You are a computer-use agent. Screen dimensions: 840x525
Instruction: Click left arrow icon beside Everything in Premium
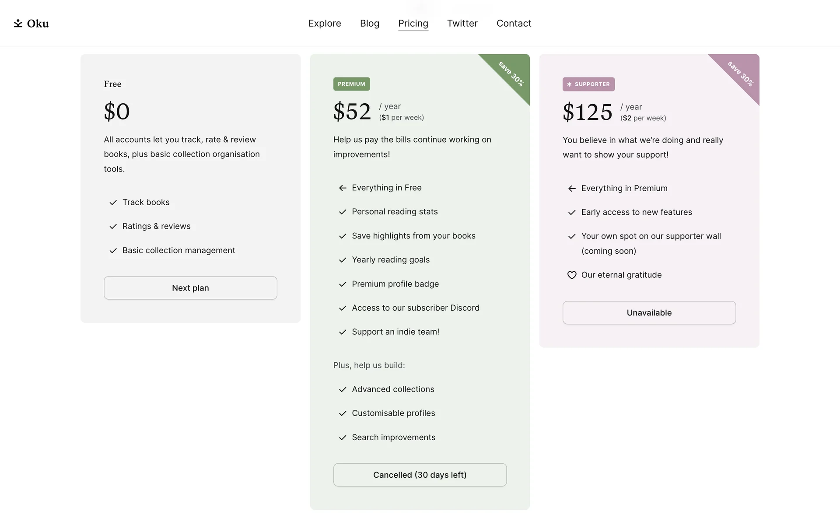point(571,189)
